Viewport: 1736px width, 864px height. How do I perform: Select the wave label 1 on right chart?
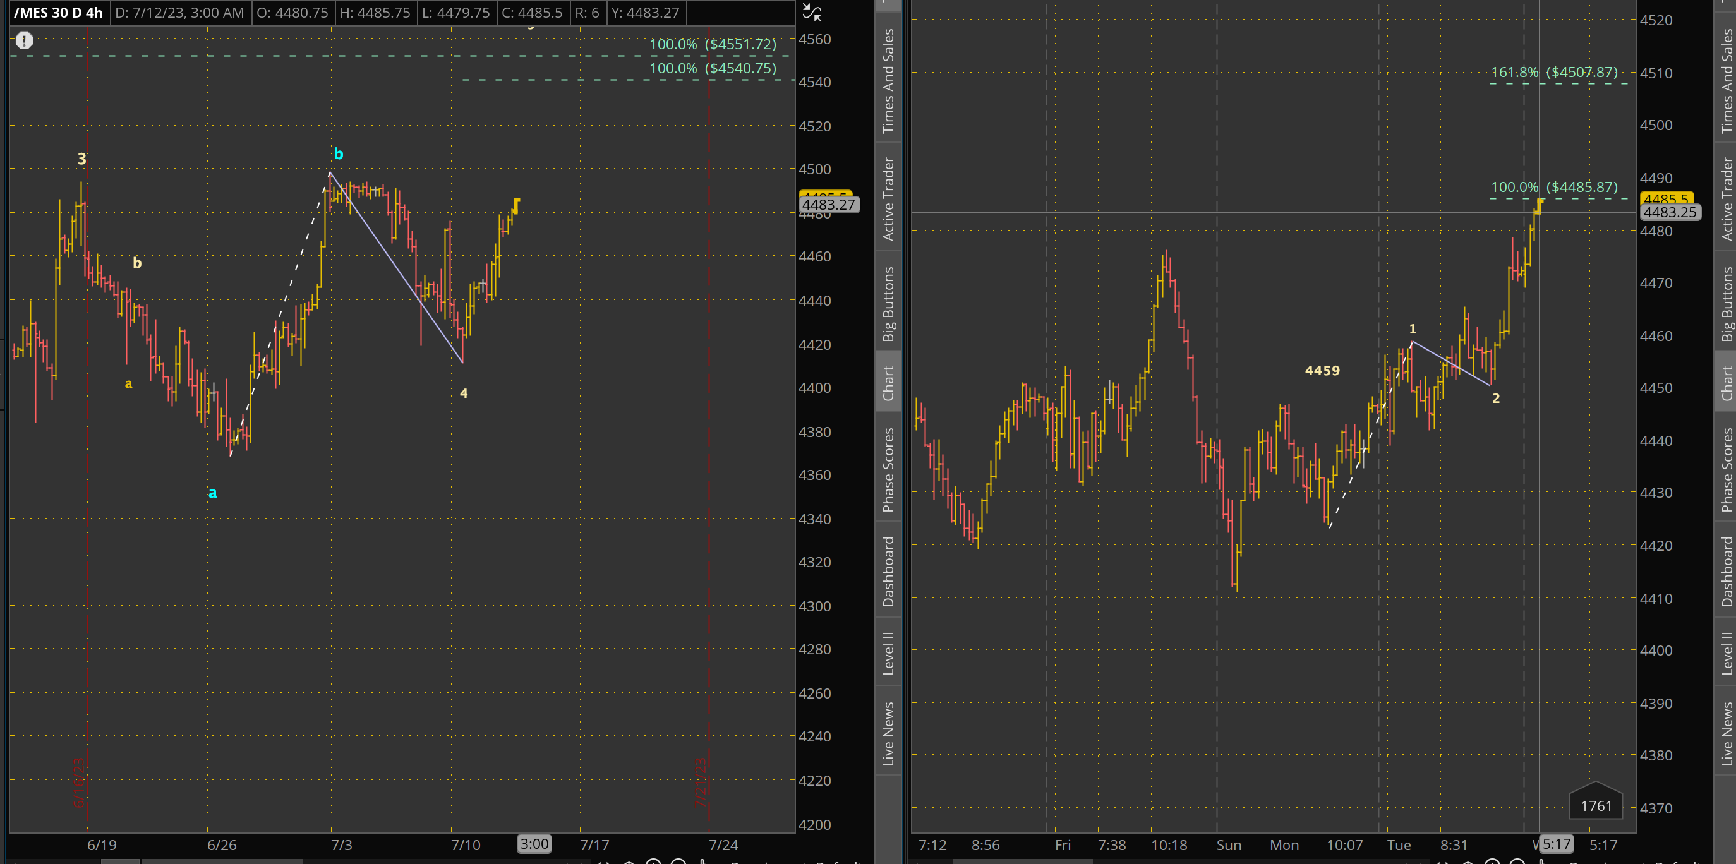(x=1413, y=329)
